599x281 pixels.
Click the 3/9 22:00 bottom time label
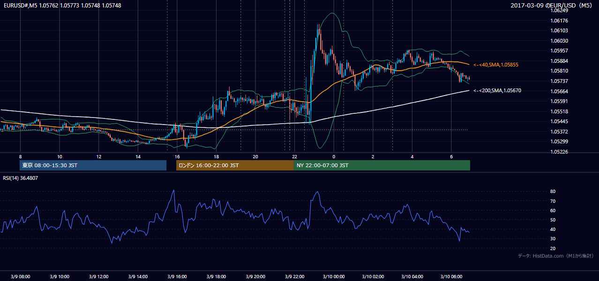294,277
